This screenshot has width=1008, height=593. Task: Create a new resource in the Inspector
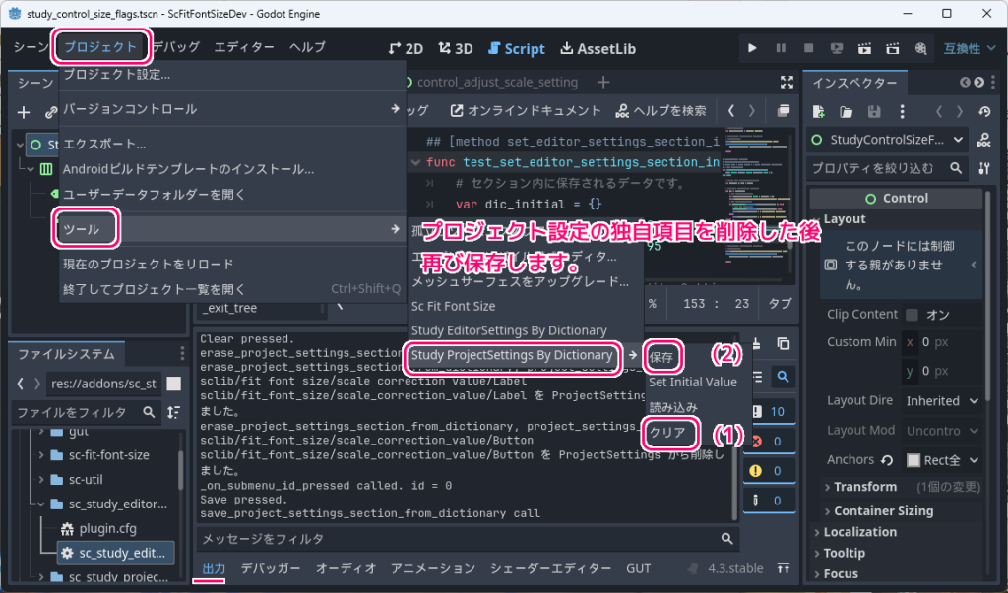817,111
